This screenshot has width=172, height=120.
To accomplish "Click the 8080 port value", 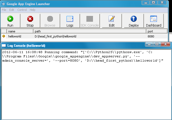I will pyautogui.click(x=151, y=36).
